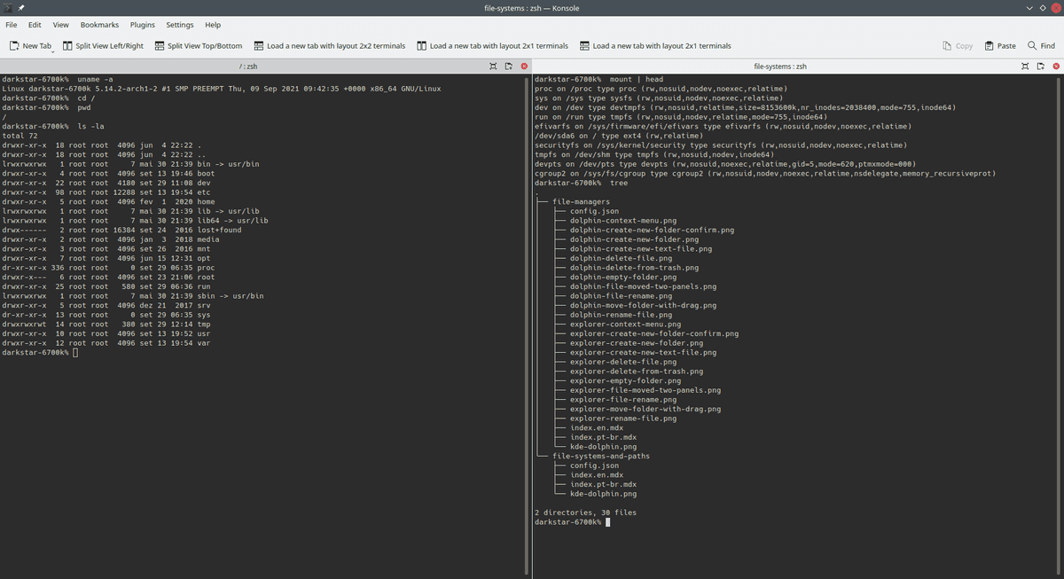The image size is (1064, 579).
Task: Click the New Tab toolbar icon
Action: pos(14,46)
